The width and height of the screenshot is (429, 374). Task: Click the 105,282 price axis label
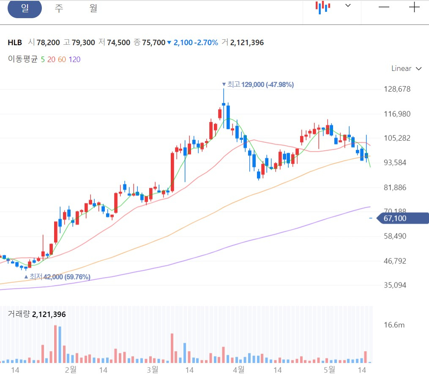coord(397,138)
